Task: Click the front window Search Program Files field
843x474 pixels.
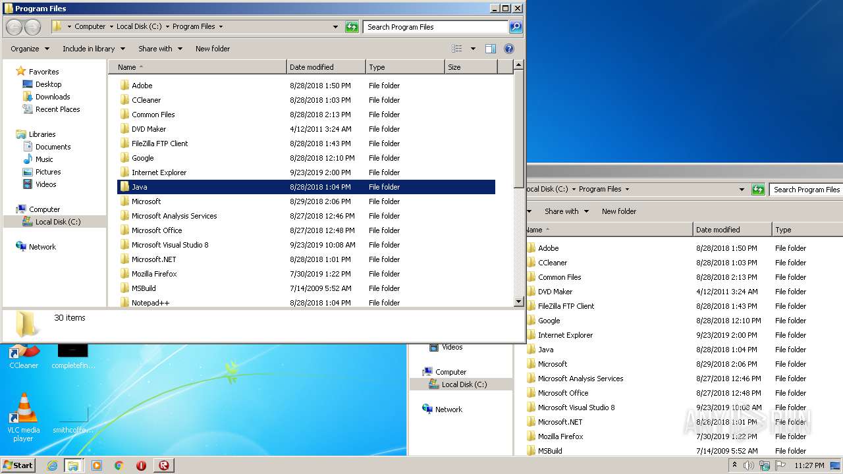Action: click(x=435, y=27)
